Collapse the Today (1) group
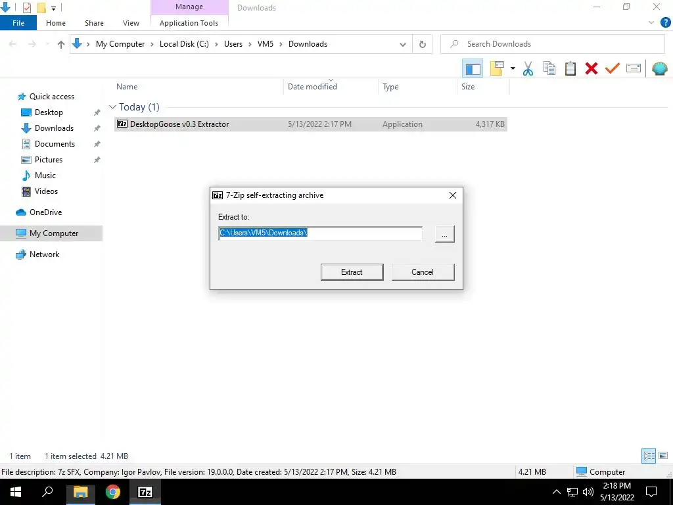Screen dimensions: 673x505 pyautogui.click(x=112, y=107)
